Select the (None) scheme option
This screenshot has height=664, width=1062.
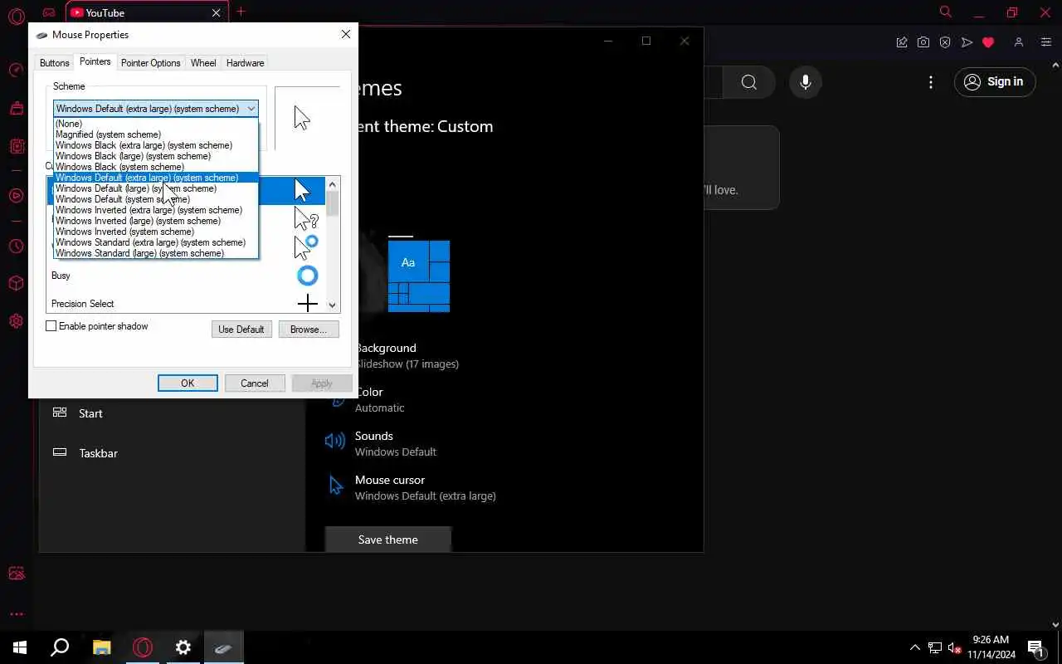tap(156, 124)
